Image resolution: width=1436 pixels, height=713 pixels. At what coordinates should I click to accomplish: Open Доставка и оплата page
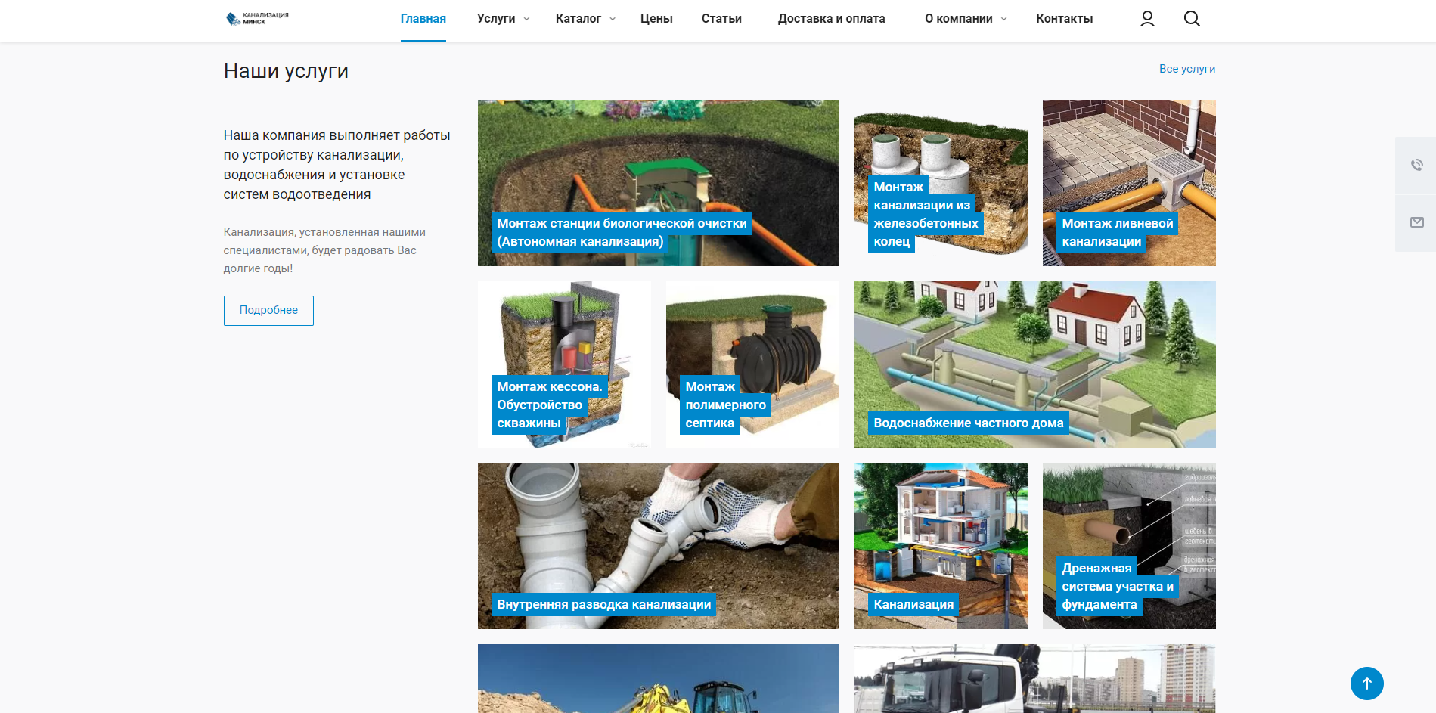[x=831, y=19]
